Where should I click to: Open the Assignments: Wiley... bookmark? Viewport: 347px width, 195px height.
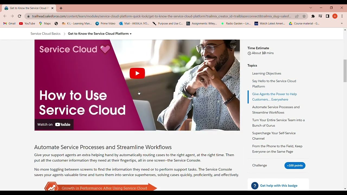(x=202, y=24)
